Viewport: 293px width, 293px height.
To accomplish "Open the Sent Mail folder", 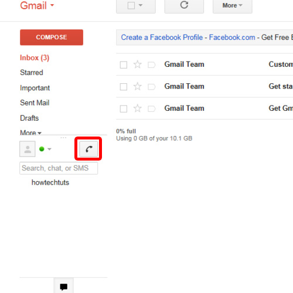I will (35, 103).
